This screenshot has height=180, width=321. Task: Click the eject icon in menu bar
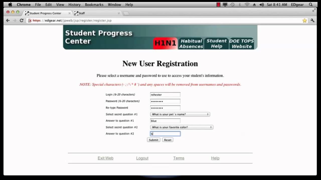(x=254, y=4)
